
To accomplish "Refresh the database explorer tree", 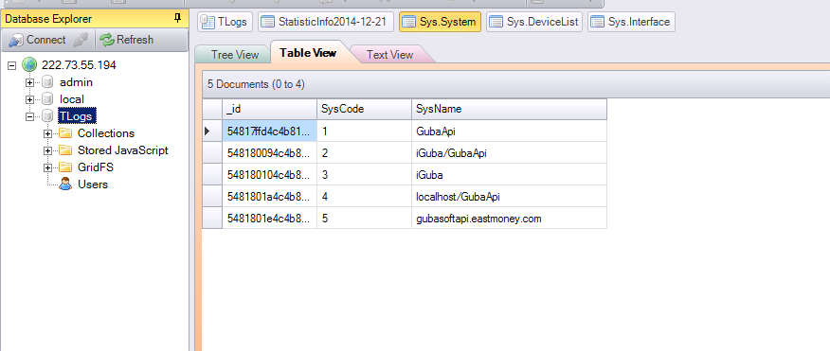I will [127, 40].
